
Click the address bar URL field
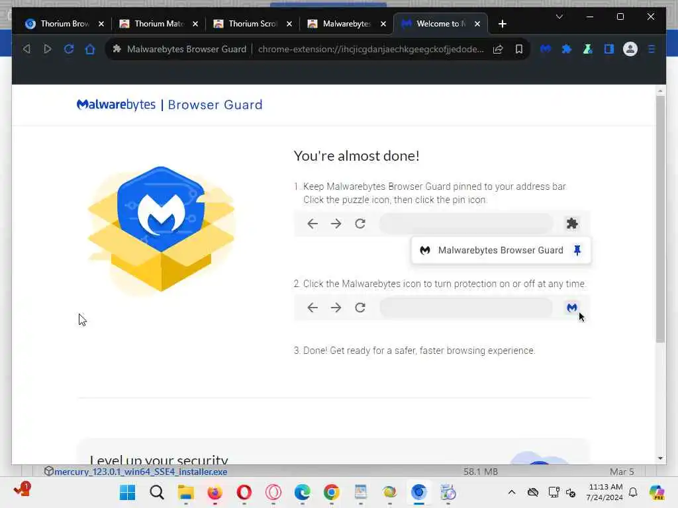point(371,49)
